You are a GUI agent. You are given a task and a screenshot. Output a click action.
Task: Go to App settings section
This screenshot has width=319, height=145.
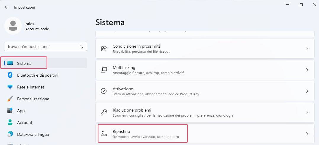click(21, 111)
